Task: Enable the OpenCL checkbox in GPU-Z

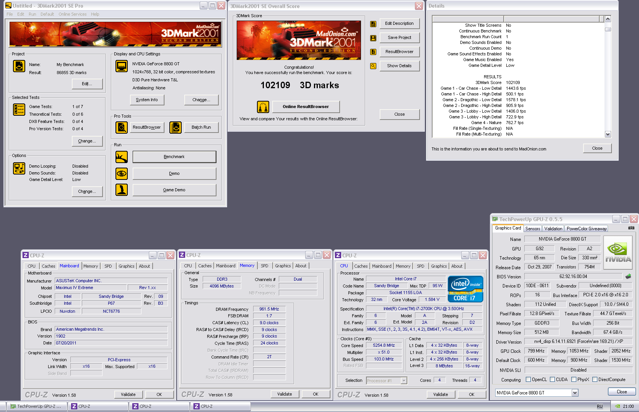Action: coord(528,380)
